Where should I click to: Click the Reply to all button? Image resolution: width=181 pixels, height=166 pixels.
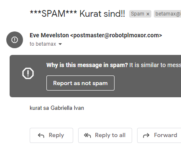pos(105,135)
